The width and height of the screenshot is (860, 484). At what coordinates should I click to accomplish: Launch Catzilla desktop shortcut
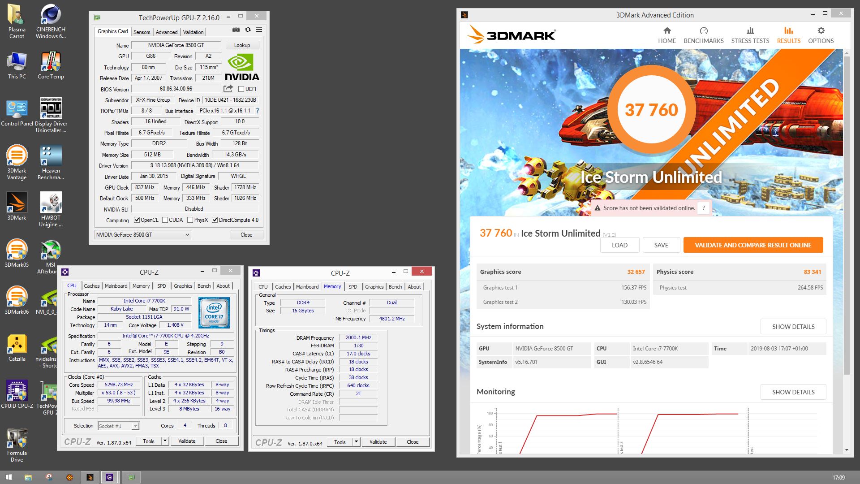click(x=17, y=348)
